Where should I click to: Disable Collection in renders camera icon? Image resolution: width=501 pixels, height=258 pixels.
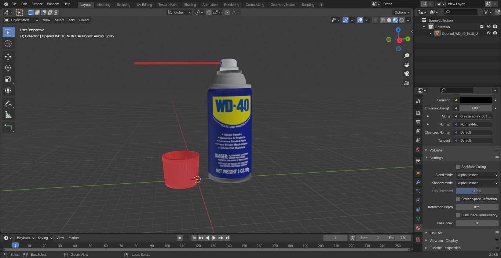(x=495, y=27)
